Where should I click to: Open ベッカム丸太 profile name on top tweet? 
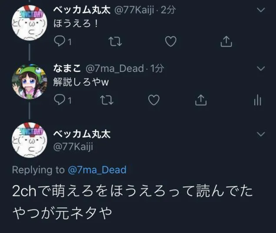pos(82,10)
